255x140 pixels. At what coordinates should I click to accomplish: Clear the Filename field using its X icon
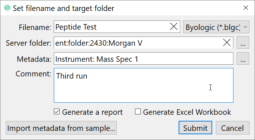[174, 26]
